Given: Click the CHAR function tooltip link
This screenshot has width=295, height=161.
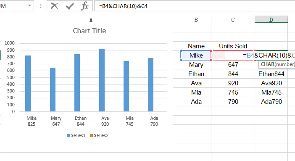Looking at the screenshot, I should [x=268, y=64].
